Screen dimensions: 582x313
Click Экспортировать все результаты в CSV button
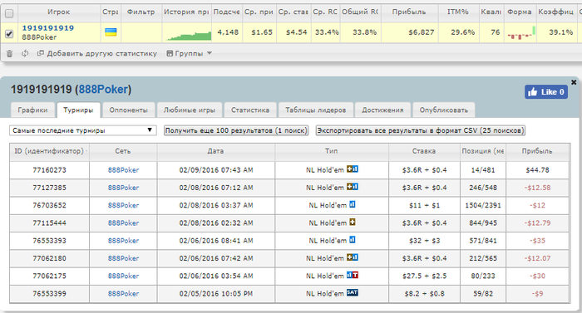tap(421, 130)
